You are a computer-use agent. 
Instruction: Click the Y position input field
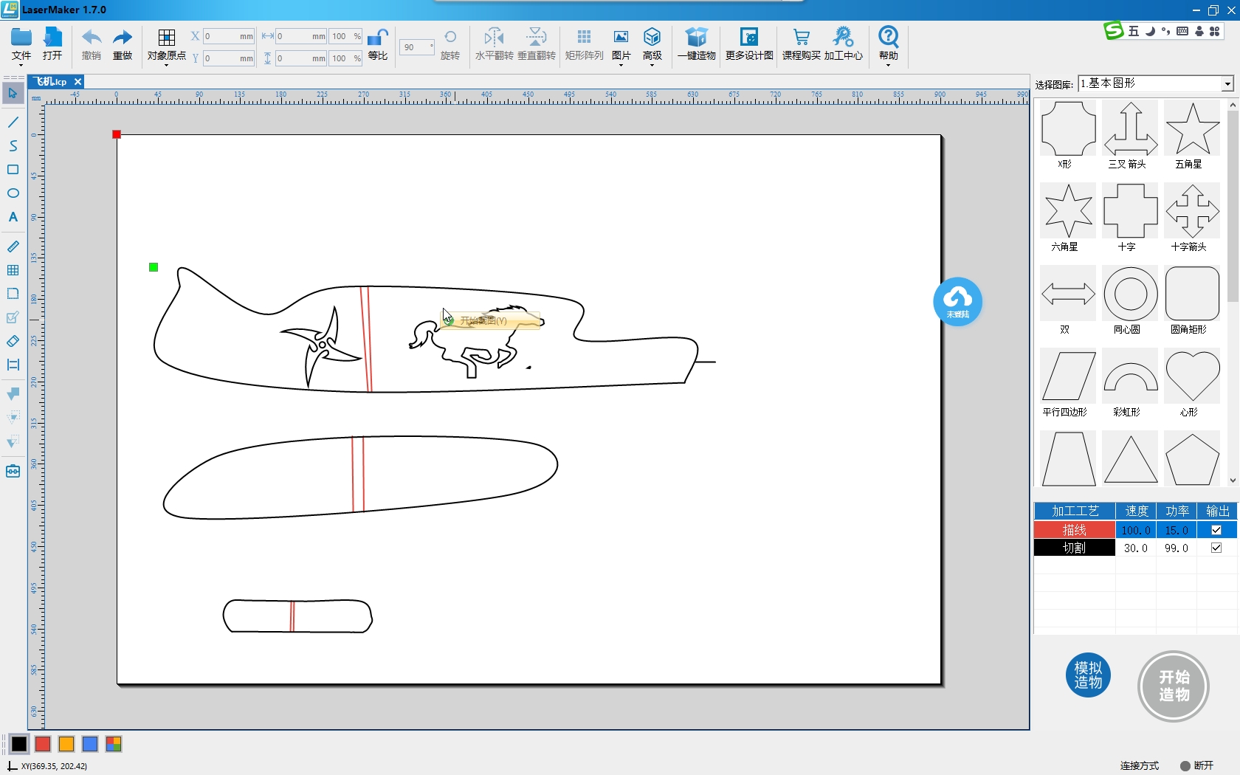coord(228,58)
